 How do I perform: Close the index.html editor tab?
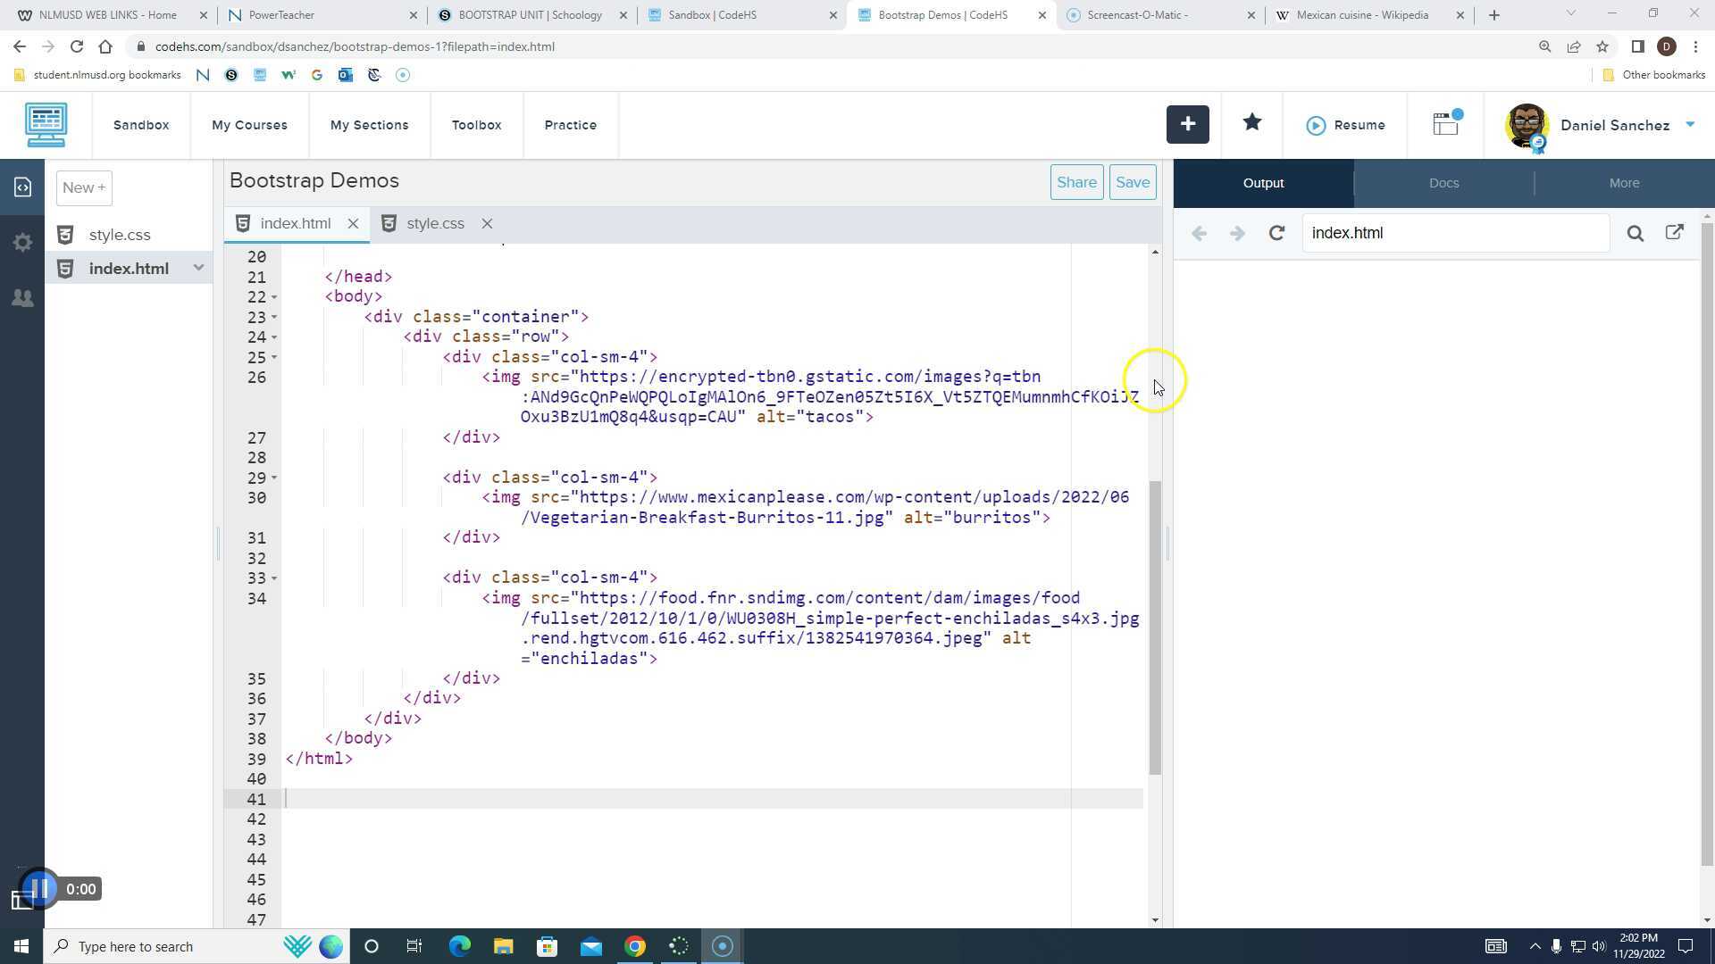pyautogui.click(x=353, y=224)
